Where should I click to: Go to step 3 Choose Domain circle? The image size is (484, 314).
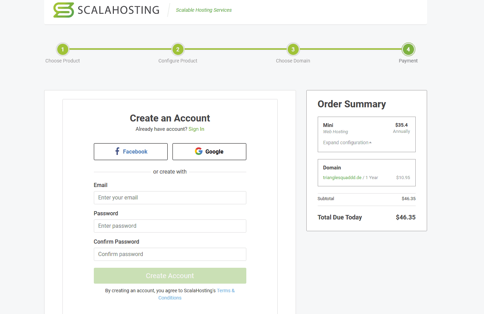293,49
